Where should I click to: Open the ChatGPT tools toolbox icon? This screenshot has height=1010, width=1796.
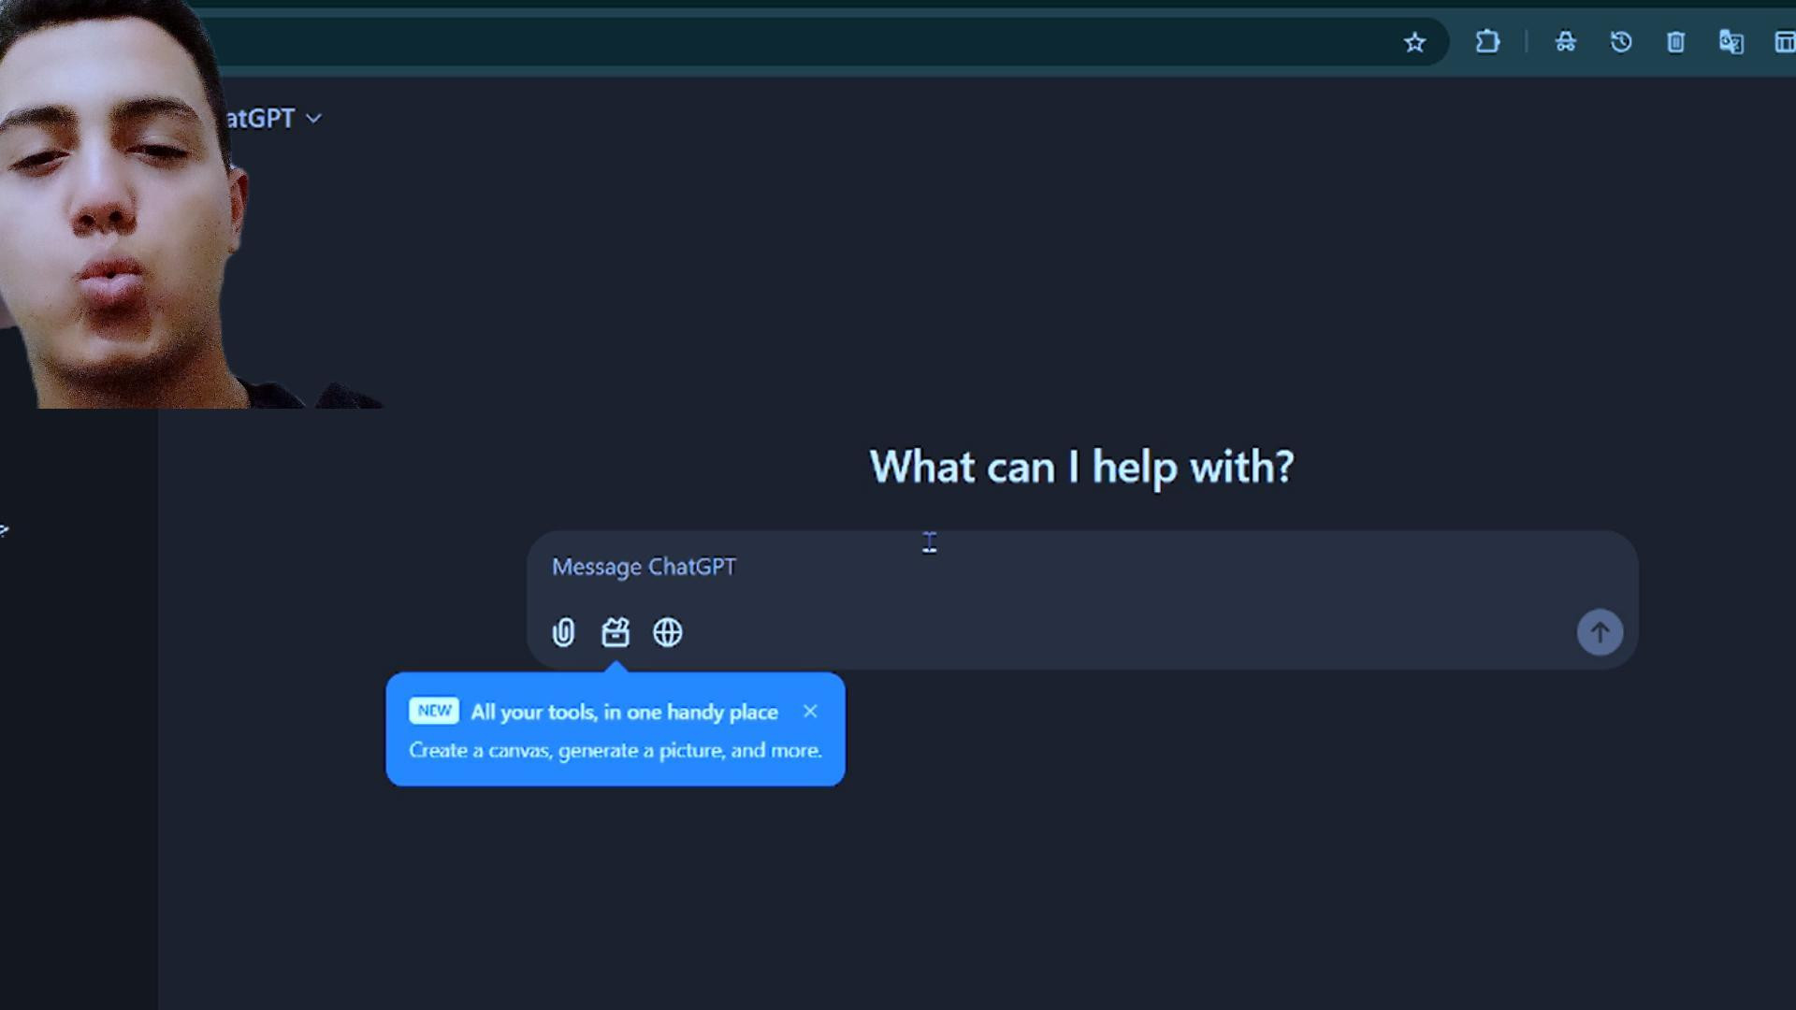[x=616, y=633]
